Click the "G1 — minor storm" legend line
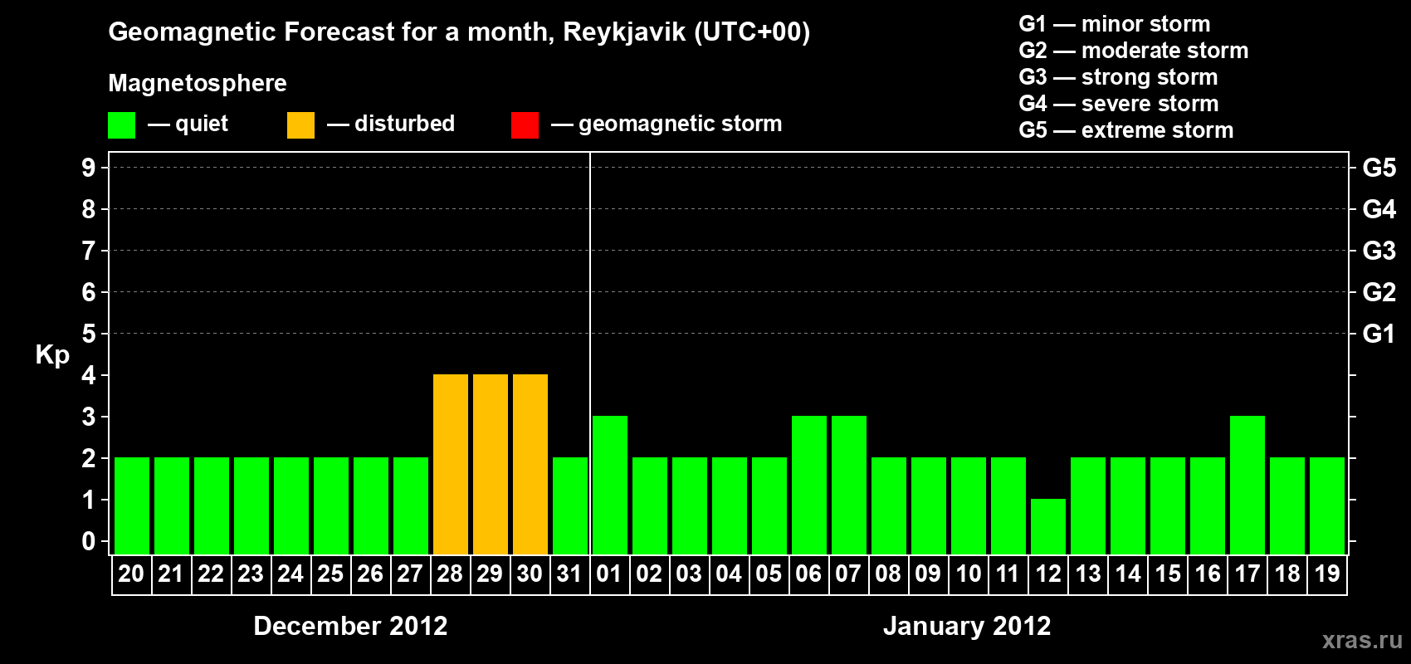Image resolution: width=1411 pixels, height=664 pixels. click(1115, 24)
